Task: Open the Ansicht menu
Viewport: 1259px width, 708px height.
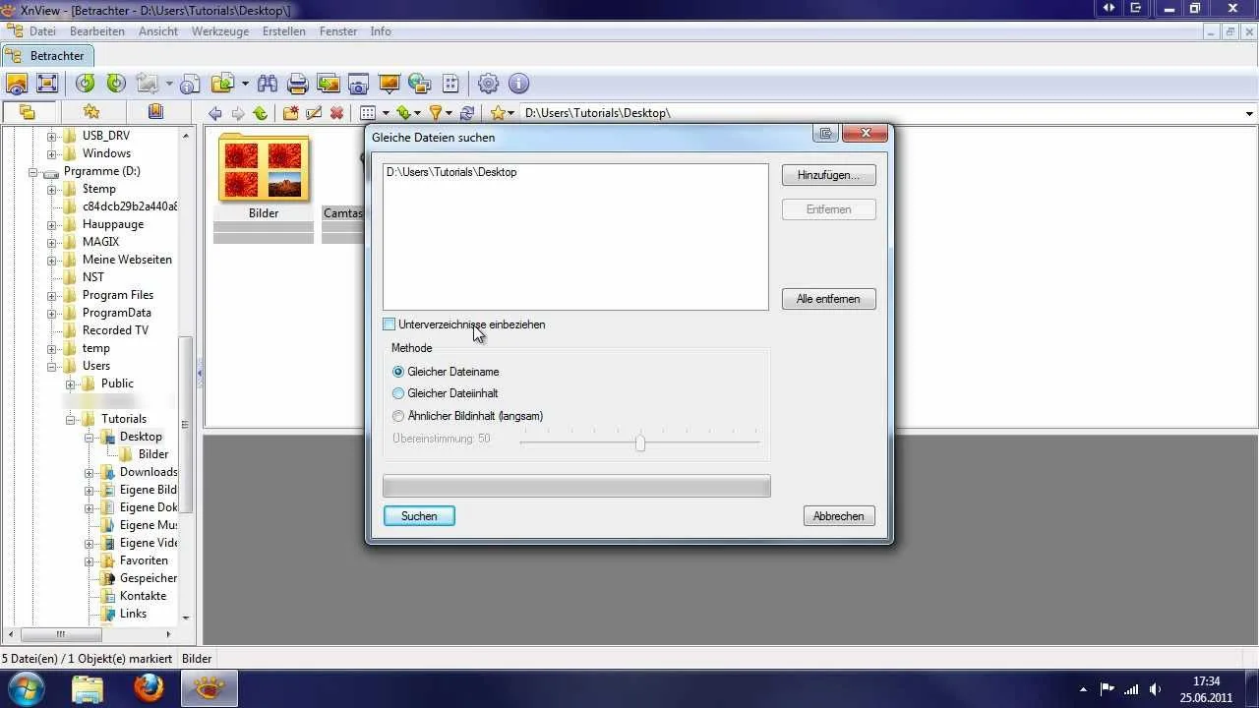Action: click(x=158, y=31)
